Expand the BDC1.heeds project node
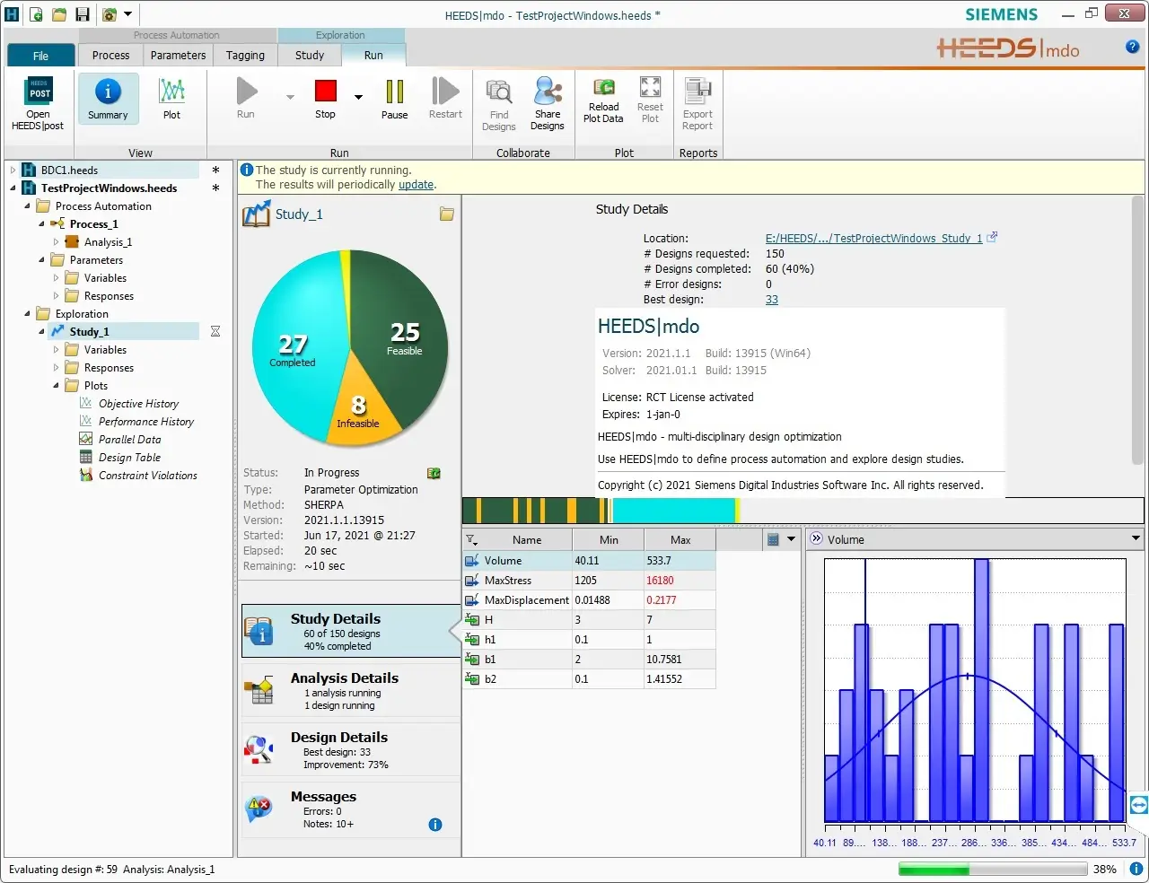 click(x=13, y=170)
